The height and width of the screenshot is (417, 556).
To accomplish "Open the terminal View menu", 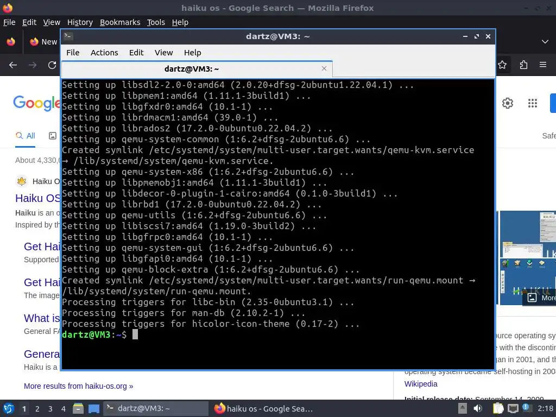I will click(x=163, y=53).
